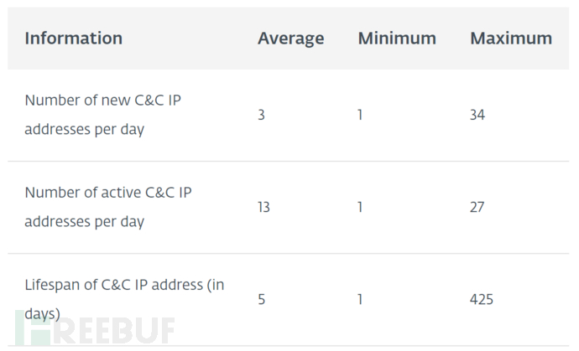Click the new C&C IP addresses row label

103,115
